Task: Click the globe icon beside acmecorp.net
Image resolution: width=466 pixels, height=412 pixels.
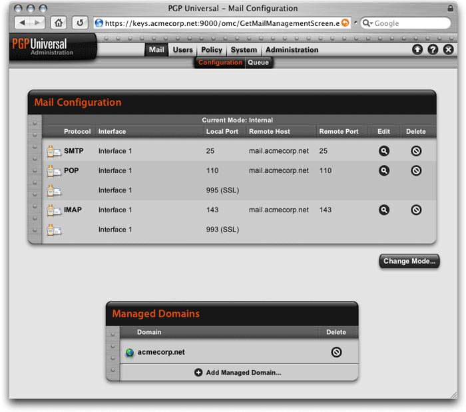Action: pos(130,353)
